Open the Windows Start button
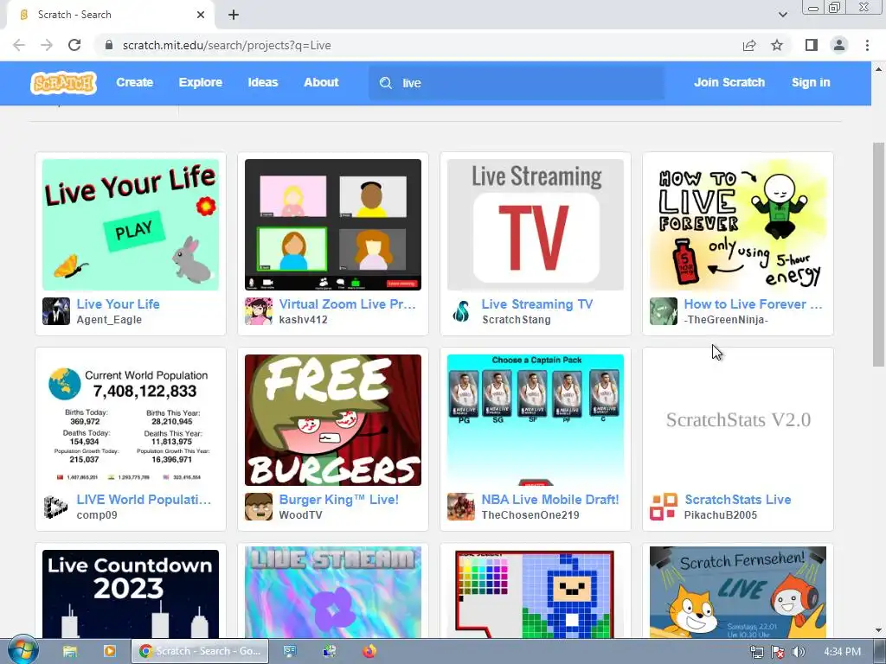 coord(22,651)
